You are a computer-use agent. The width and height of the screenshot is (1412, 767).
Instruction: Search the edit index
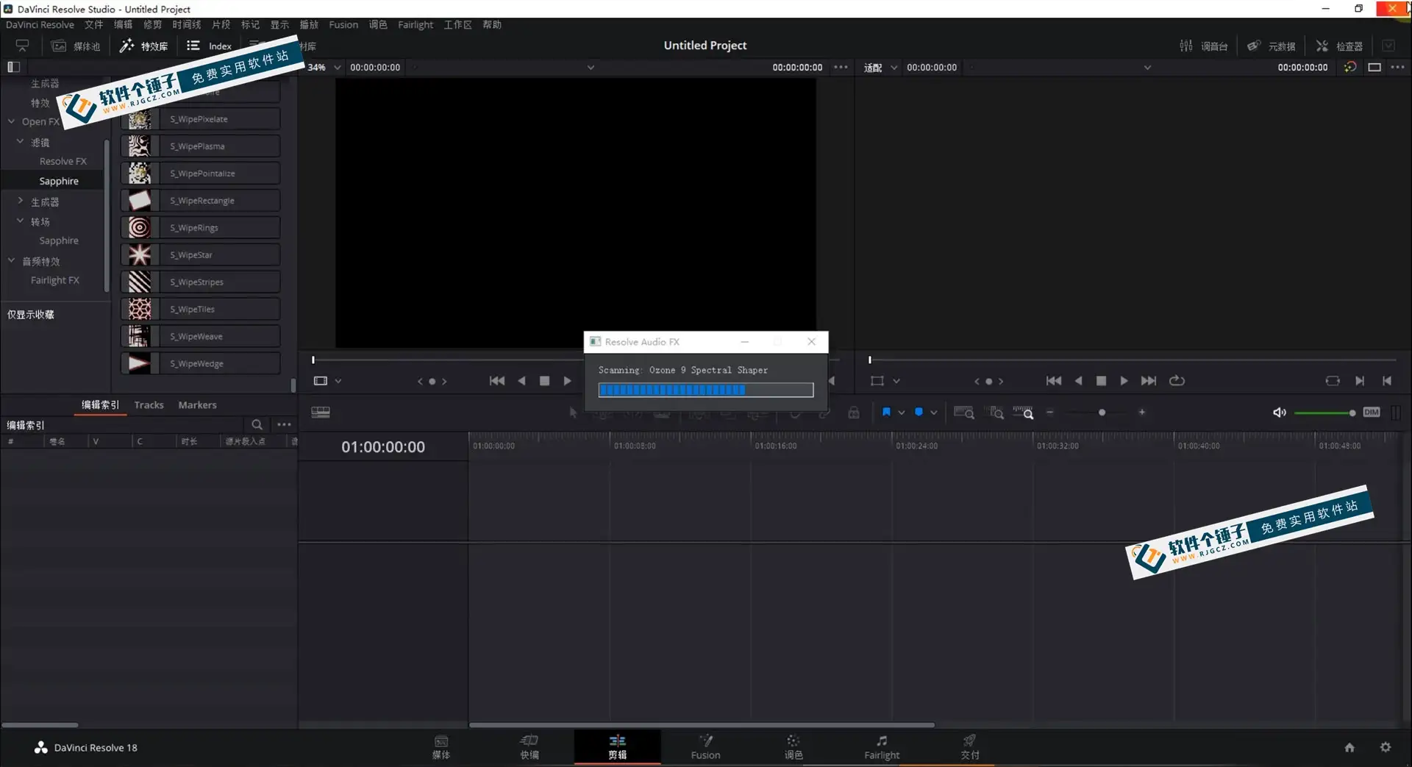[x=257, y=424]
